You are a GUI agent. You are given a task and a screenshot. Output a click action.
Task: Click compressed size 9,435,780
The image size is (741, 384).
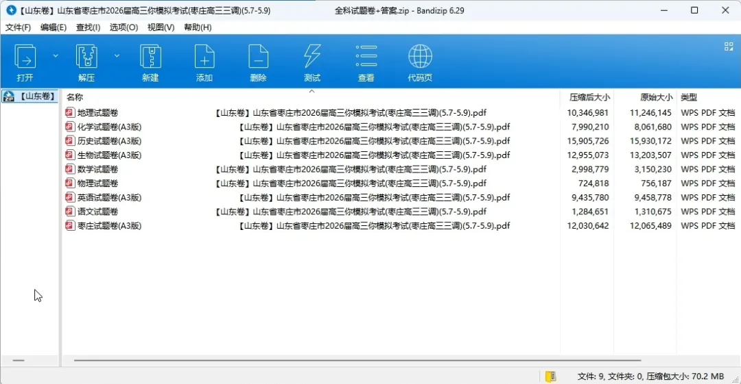[590, 198]
